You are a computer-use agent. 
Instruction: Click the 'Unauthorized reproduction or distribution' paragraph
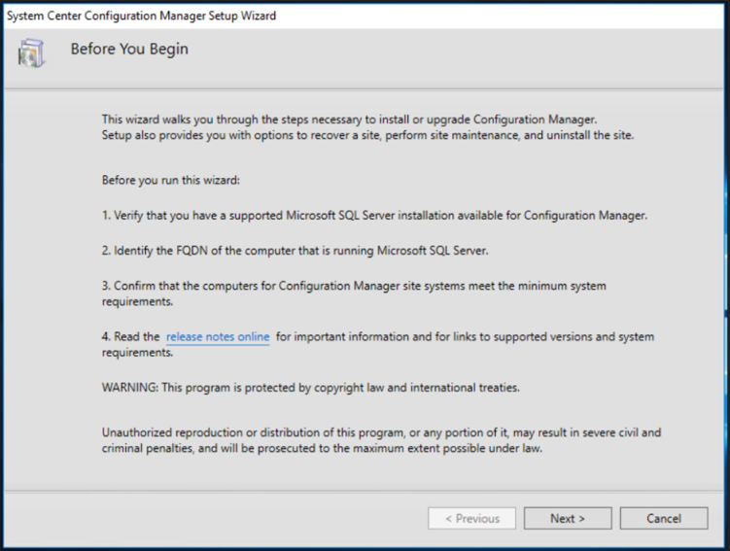(x=381, y=440)
